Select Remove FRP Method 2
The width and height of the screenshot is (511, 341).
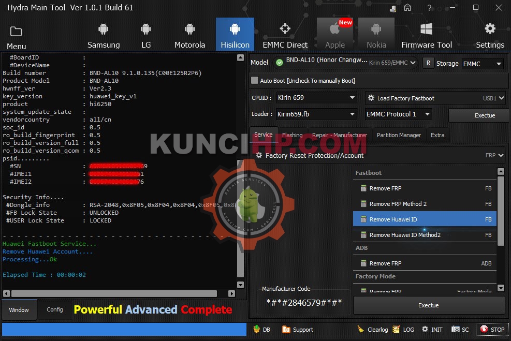click(425, 204)
